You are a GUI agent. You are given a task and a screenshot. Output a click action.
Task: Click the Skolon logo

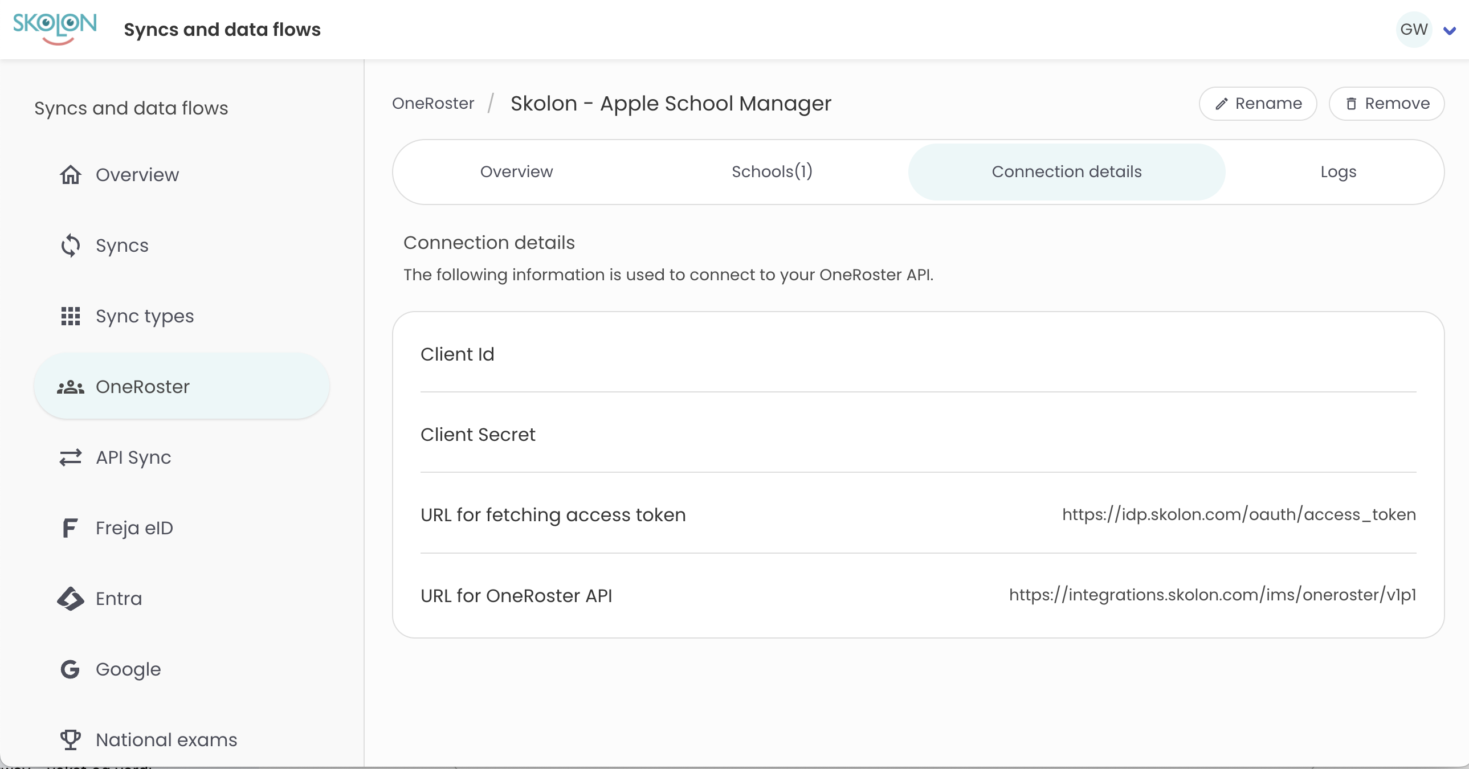click(55, 28)
